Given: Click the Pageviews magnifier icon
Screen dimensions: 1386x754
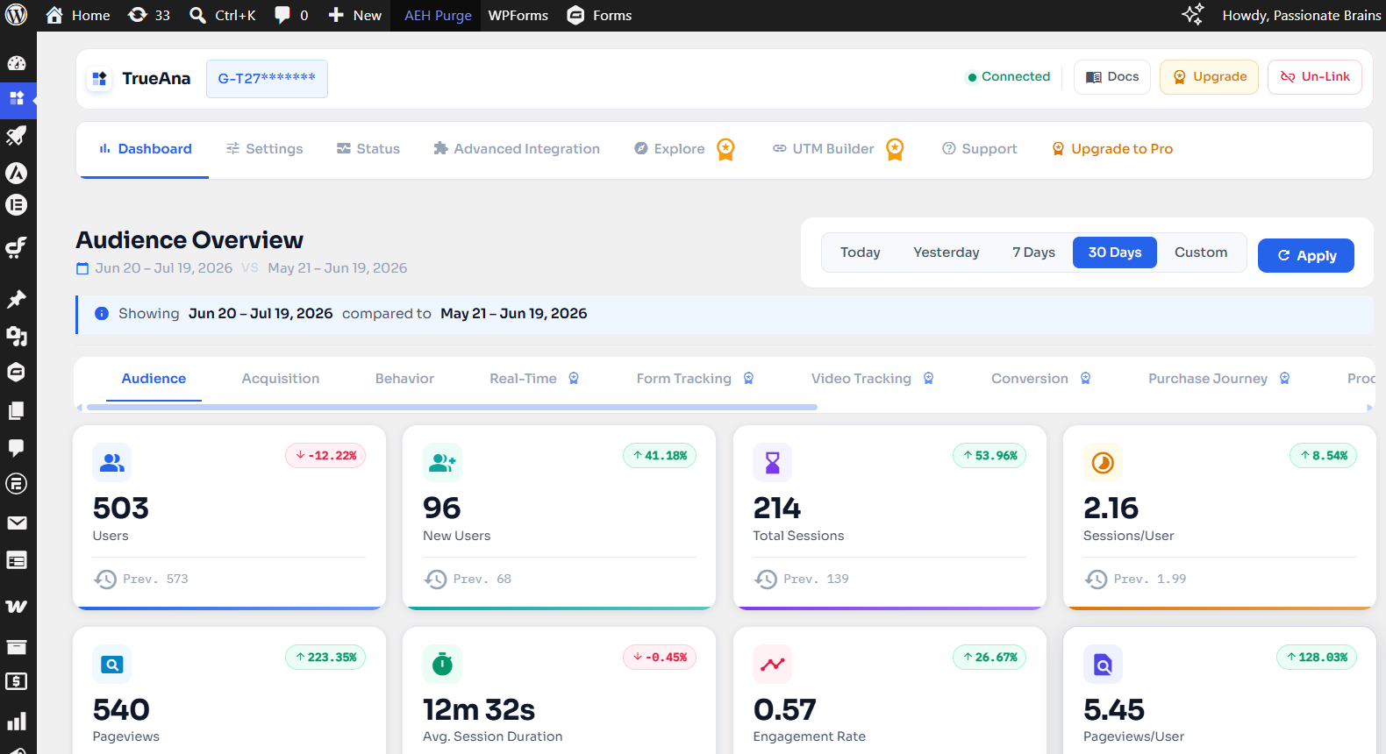Looking at the screenshot, I should click(x=112, y=665).
